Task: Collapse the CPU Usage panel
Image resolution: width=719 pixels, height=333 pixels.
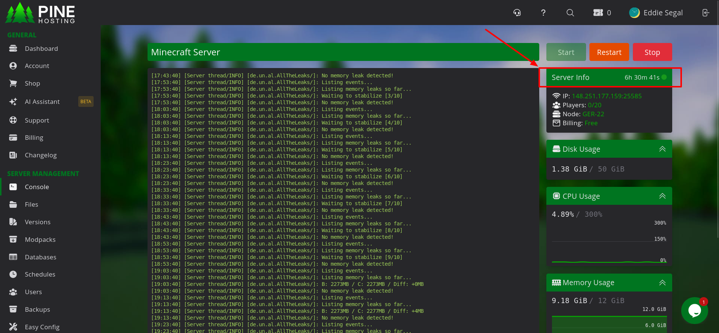Action: click(x=662, y=196)
